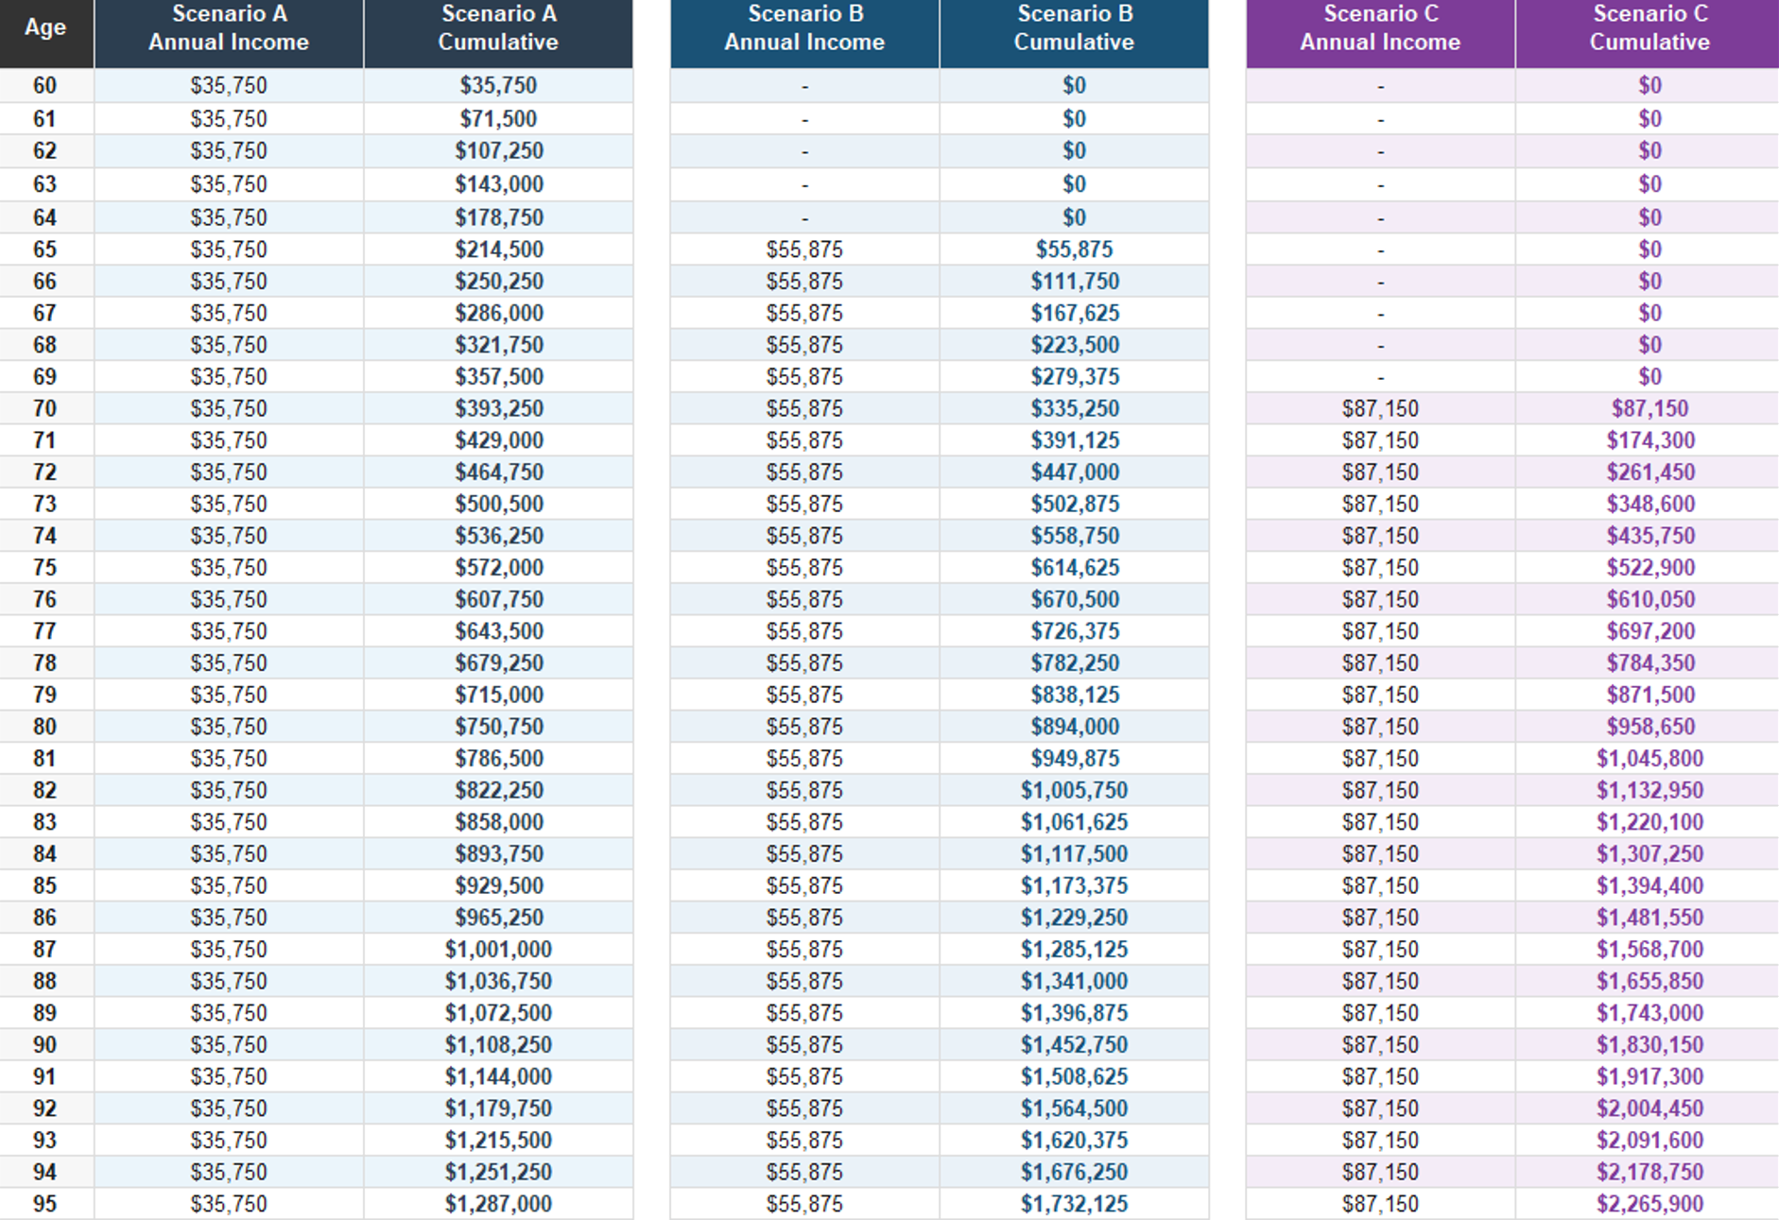The height and width of the screenshot is (1220, 1779).
Task: Click Scenario C cumulative cell $1,045,800
Action: pyautogui.click(x=1649, y=758)
